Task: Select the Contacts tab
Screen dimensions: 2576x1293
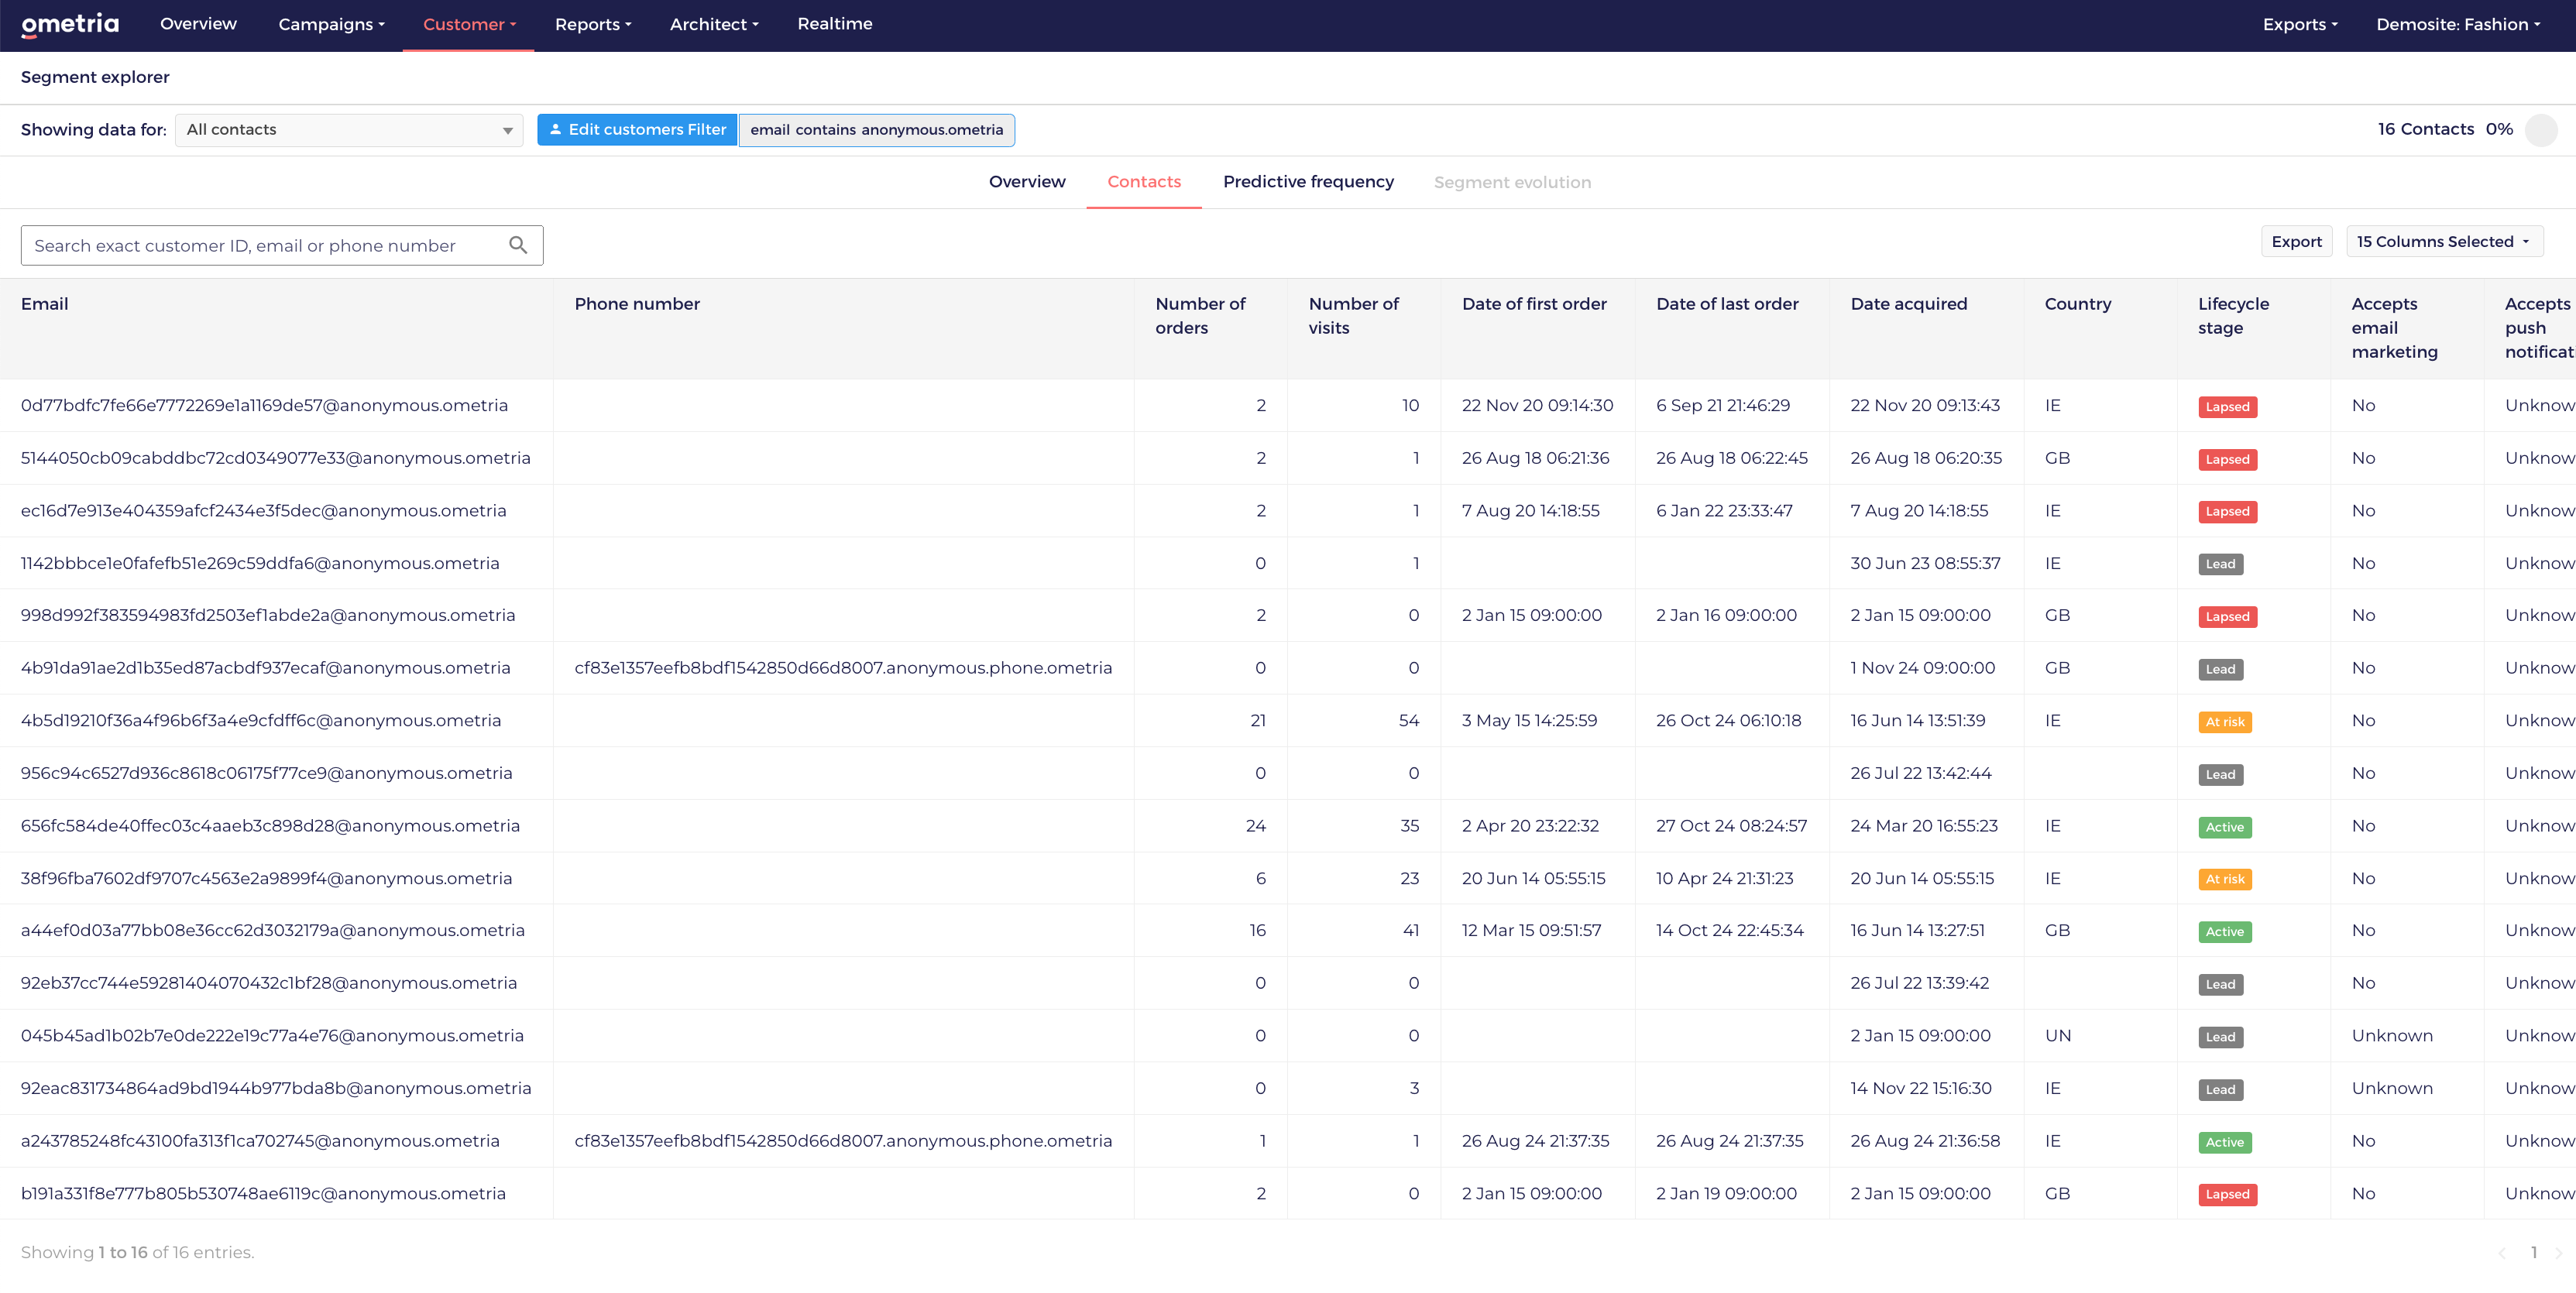Action: pos(1144,182)
